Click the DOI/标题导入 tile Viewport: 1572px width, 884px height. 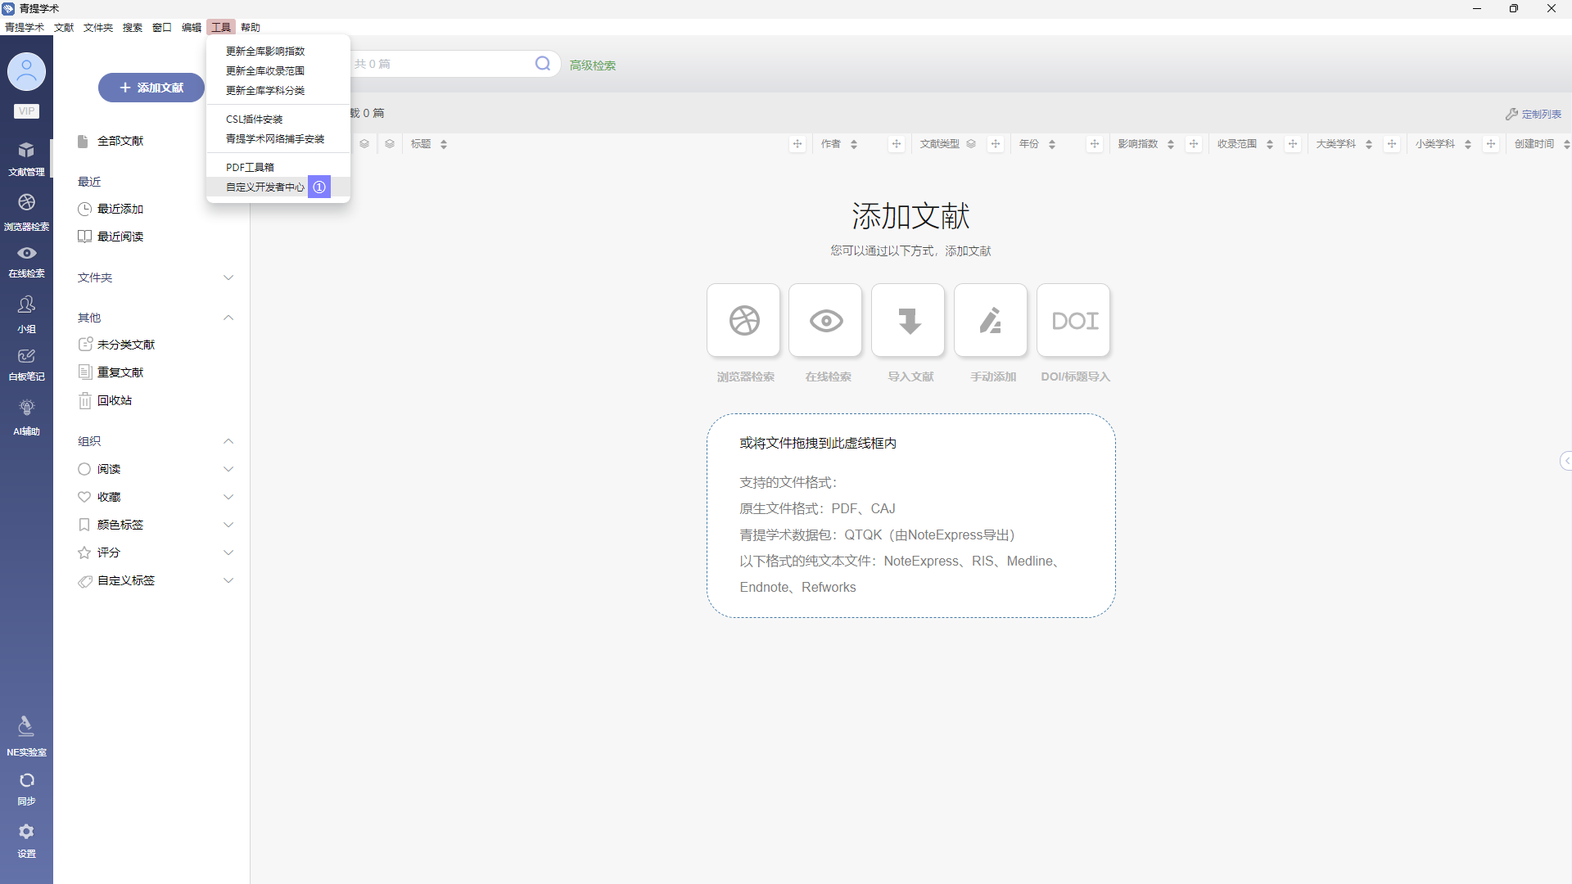coord(1073,321)
